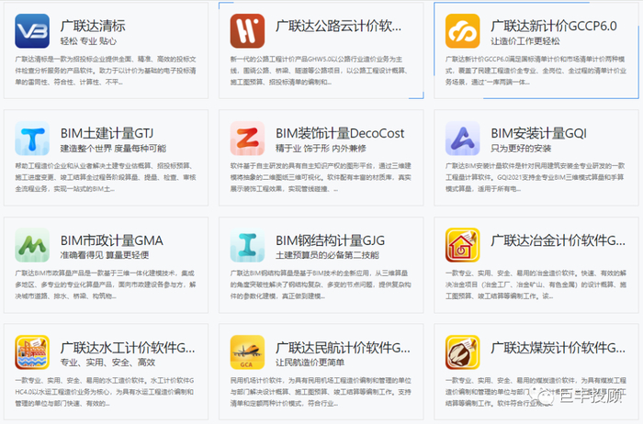Open the 广联达公路云计价软... title link
The width and height of the screenshot is (643, 424).
[338, 26]
